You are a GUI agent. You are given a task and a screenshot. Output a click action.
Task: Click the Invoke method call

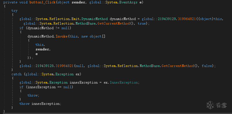tap(62, 36)
